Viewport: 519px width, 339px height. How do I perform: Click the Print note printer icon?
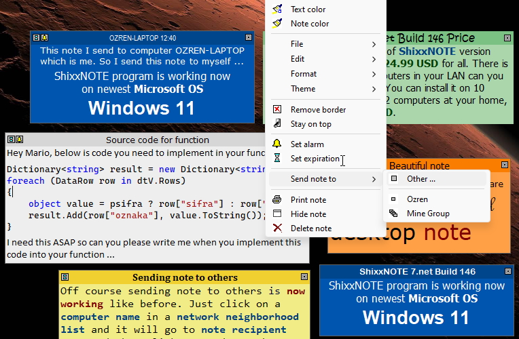point(277,199)
